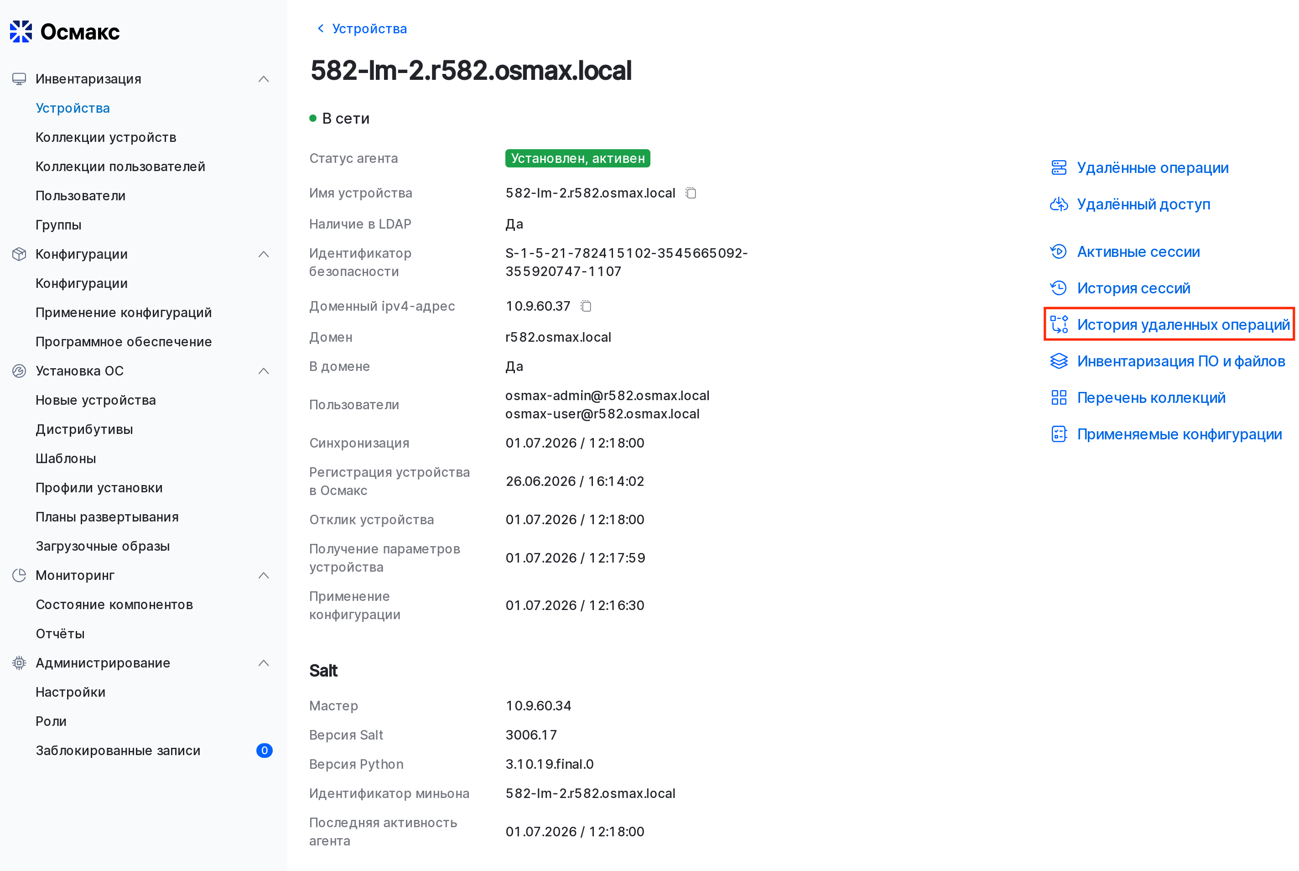The image size is (1299, 871).
Task: Click the Применяемые конфигурации checklist icon
Action: point(1059,434)
